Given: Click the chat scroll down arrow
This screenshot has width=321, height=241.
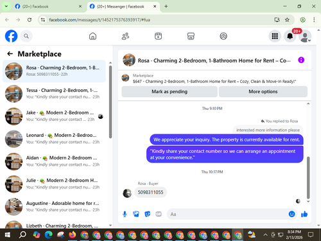Looking at the screenshot, I should (308, 201).
